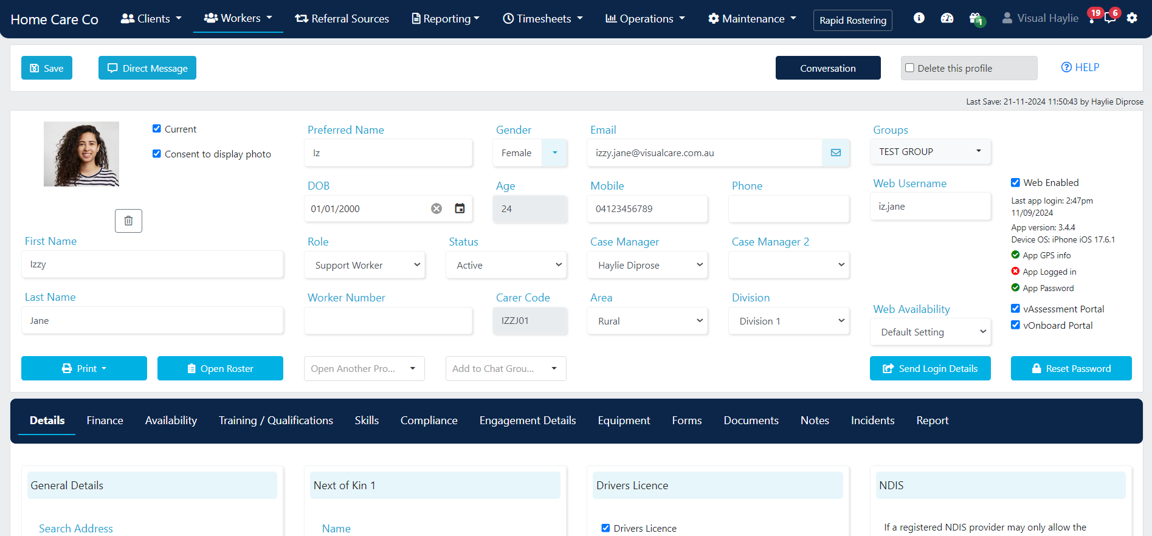Toggle the vOnboard Portal checkbox
Image resolution: width=1152 pixels, height=536 pixels.
(1015, 325)
